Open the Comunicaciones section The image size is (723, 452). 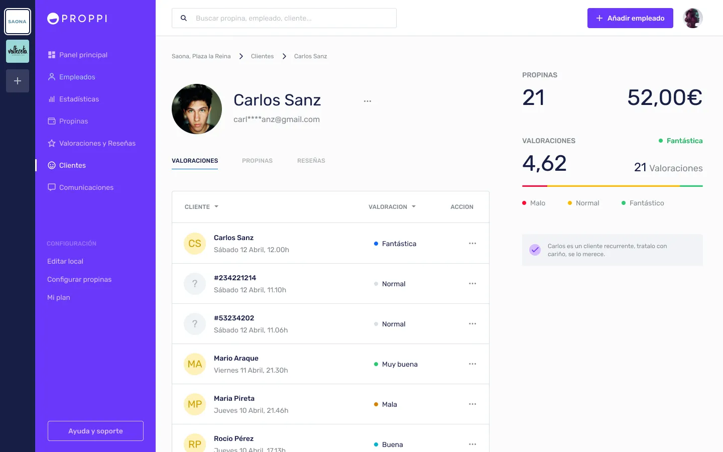[86, 187]
